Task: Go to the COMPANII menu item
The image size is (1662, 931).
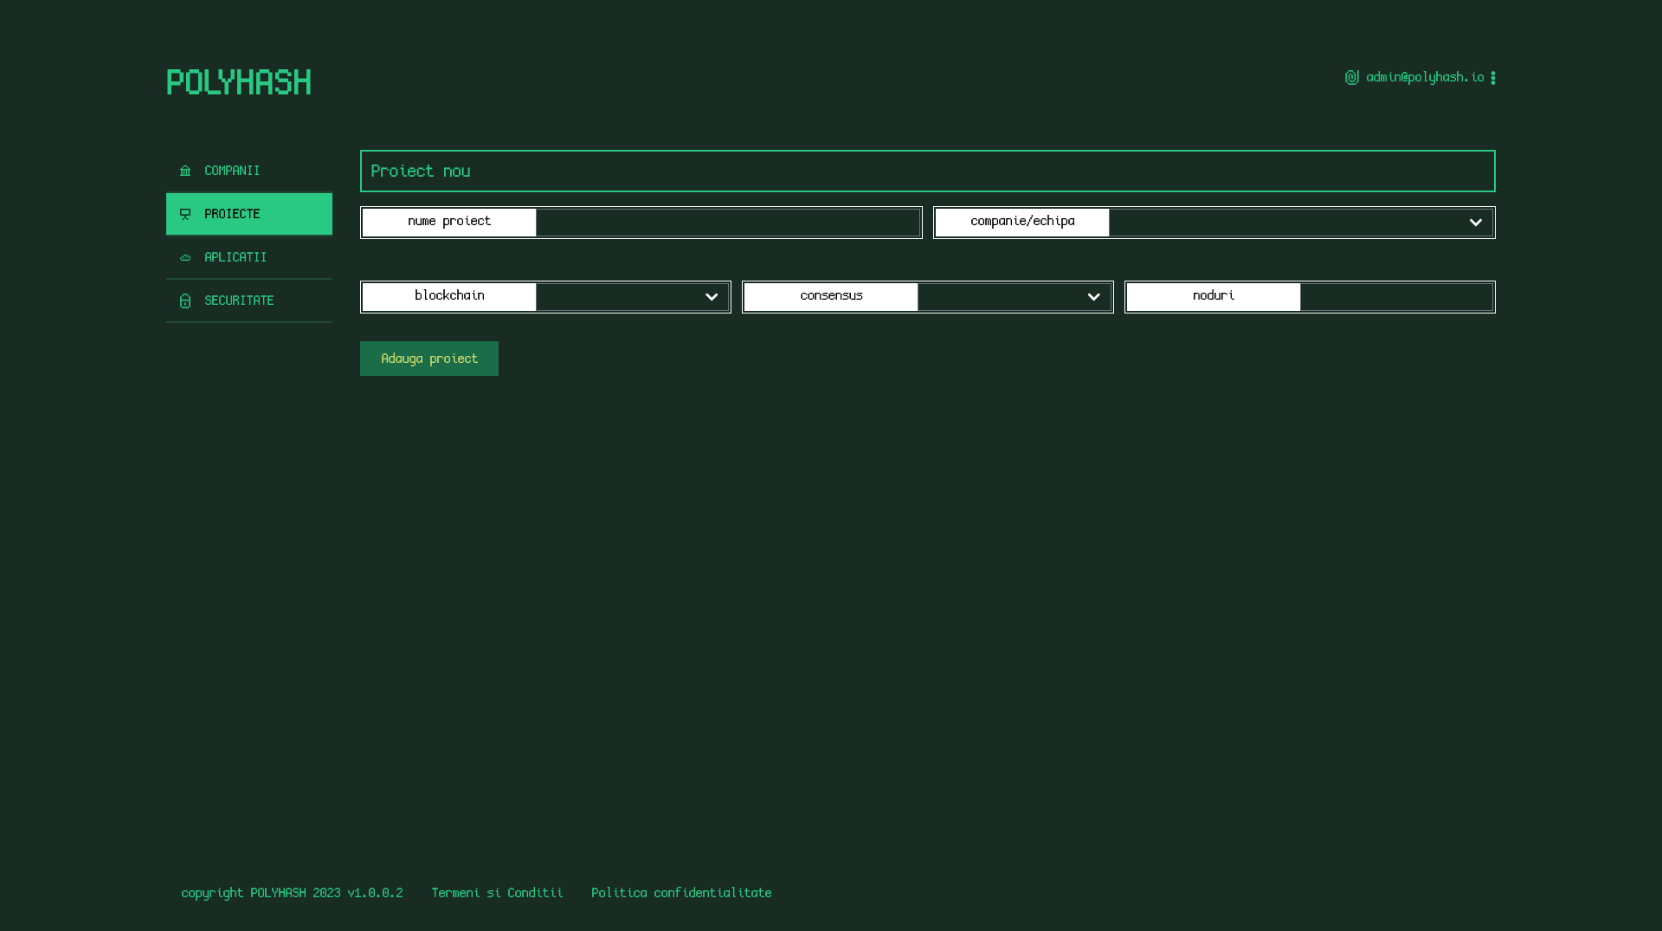Action: 232,171
